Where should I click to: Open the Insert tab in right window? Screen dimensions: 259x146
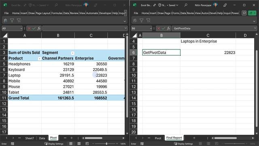[153, 13]
